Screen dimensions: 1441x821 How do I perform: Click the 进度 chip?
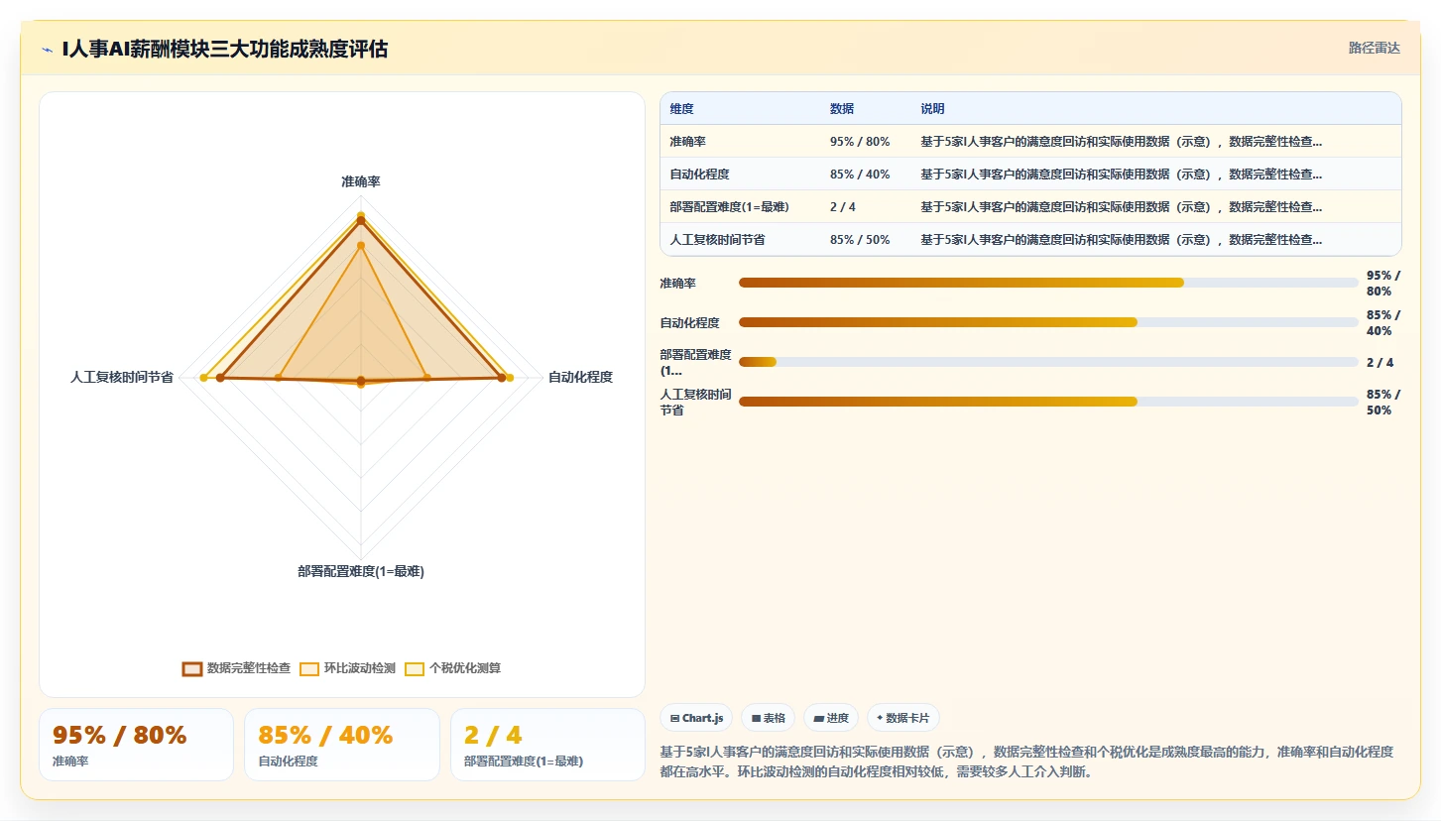click(831, 718)
